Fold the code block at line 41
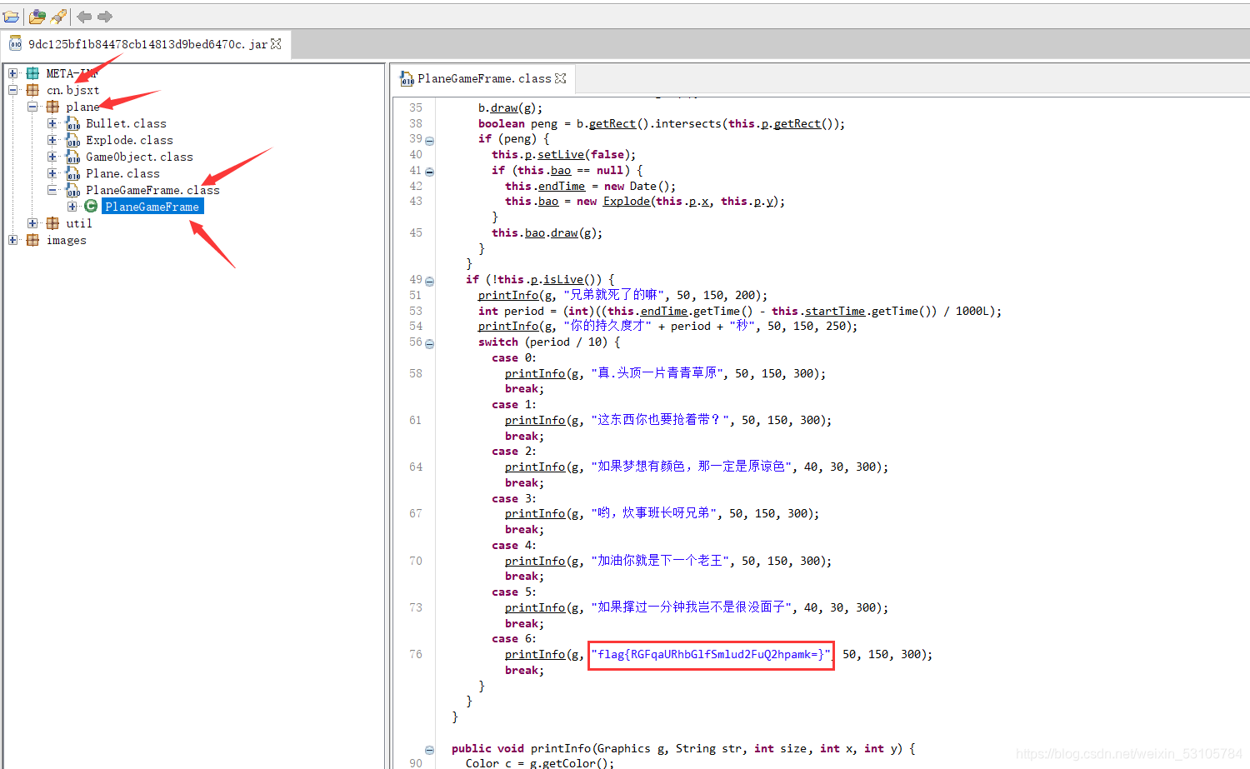Viewport: 1250px width, 769px height. point(430,172)
